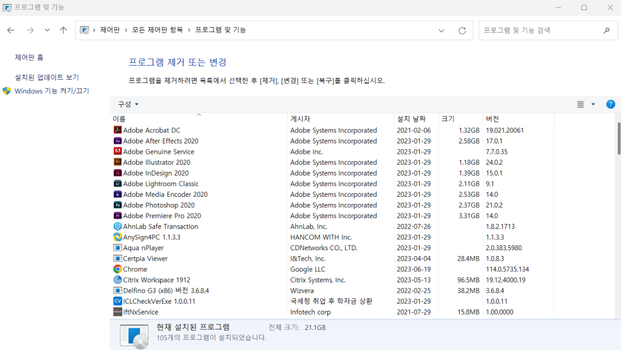Sort by the 크기 column header
Viewport: 621px width, 350px height.
coord(460,118)
